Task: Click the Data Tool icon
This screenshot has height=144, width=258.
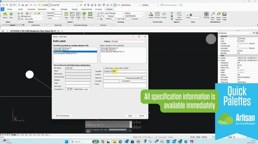Action: coord(213,15)
